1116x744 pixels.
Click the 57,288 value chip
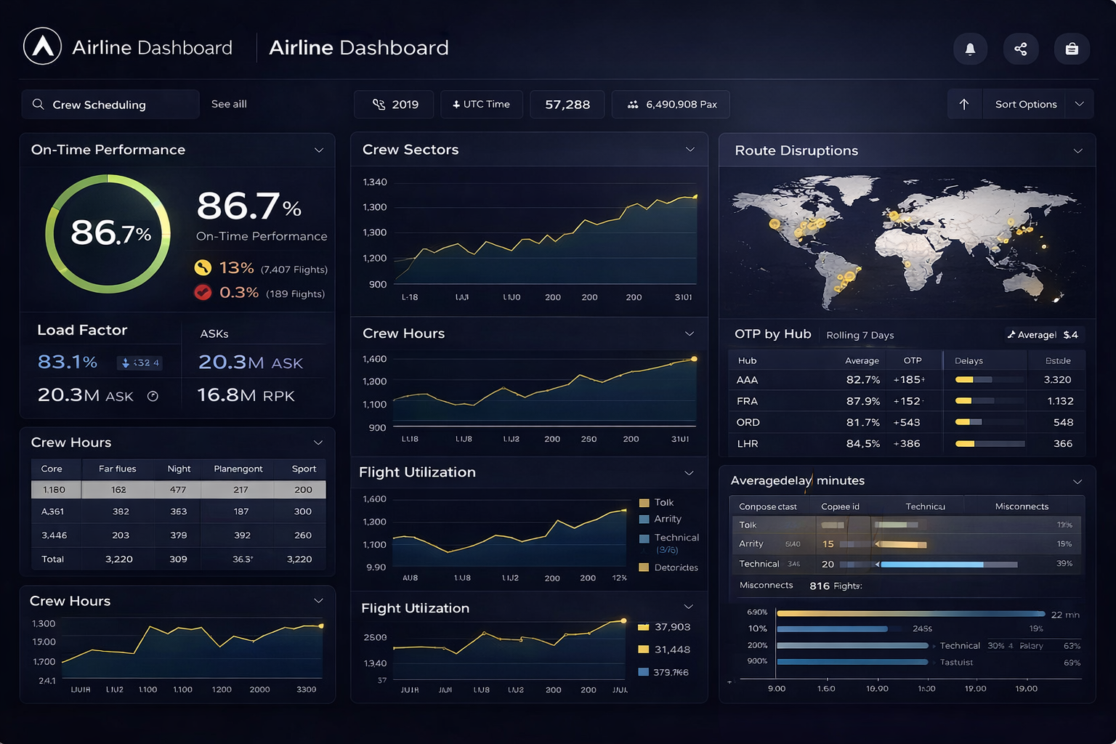click(x=567, y=104)
